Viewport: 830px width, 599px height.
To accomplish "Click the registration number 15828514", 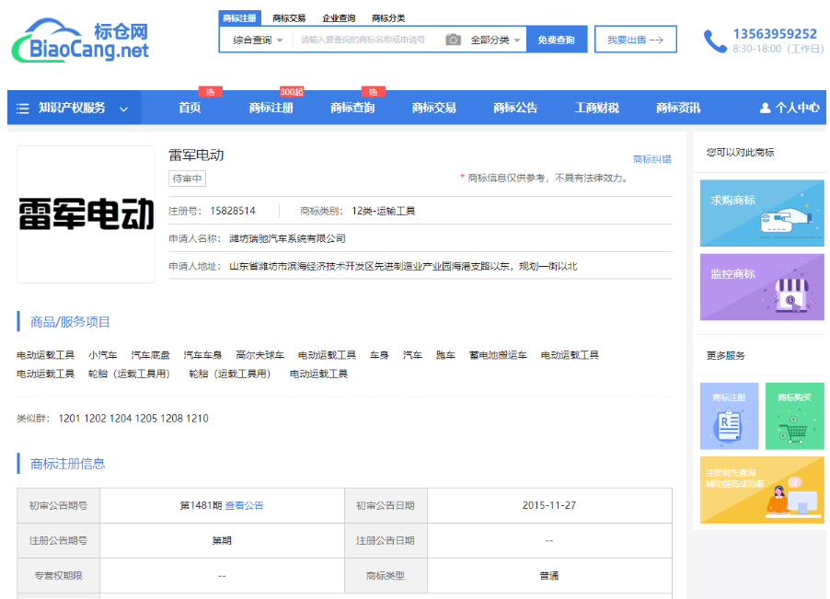I will pyautogui.click(x=233, y=211).
